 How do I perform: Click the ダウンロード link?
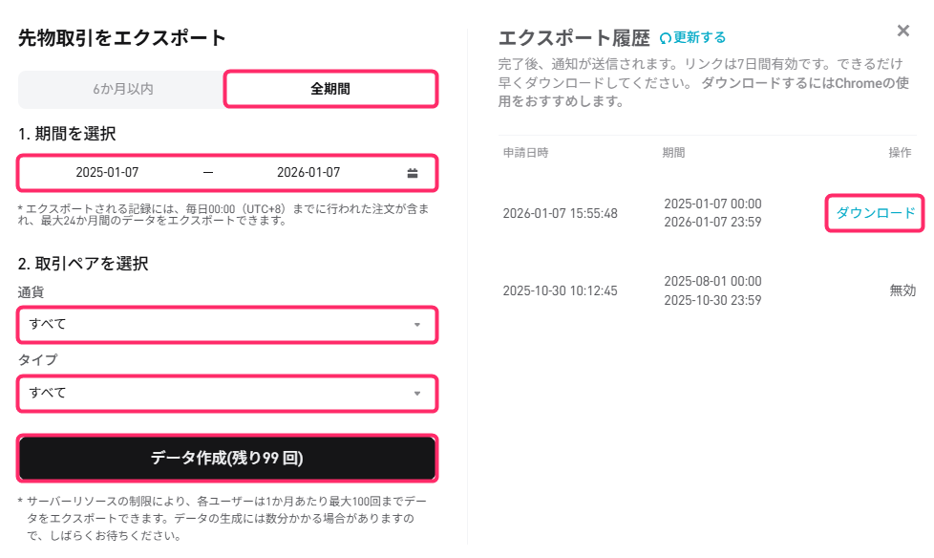coord(875,213)
